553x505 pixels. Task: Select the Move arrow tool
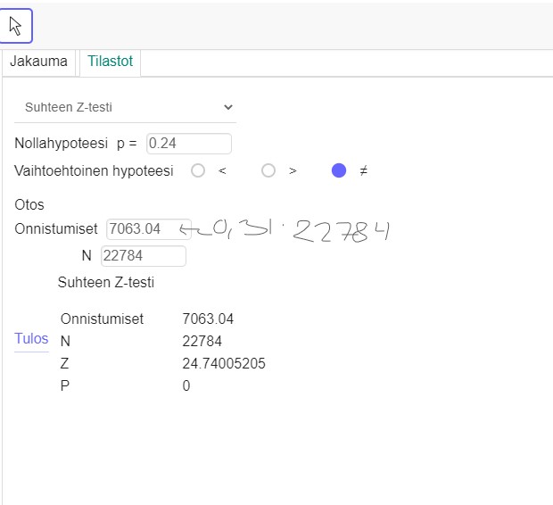click(x=16, y=26)
